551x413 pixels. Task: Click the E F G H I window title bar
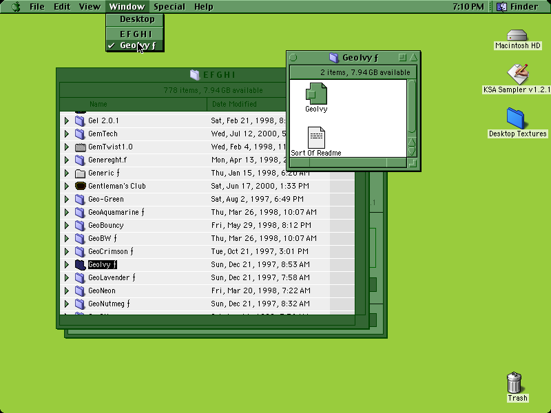pyautogui.click(x=172, y=75)
